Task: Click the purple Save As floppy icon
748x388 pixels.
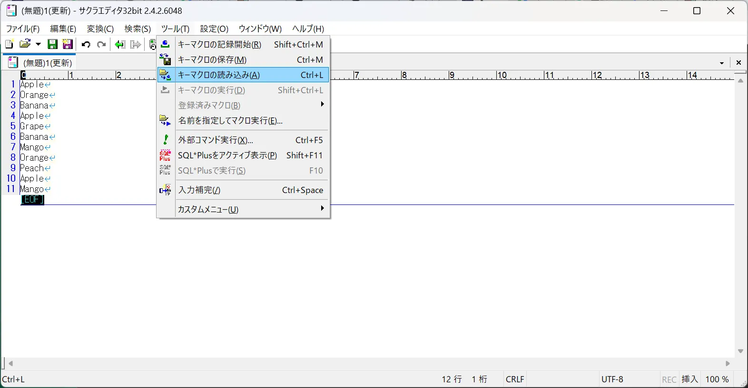Action: (x=68, y=45)
